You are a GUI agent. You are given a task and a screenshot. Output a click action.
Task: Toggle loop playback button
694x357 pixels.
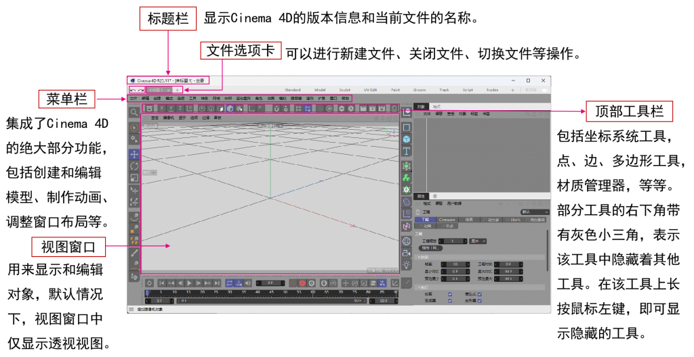click(229, 283)
